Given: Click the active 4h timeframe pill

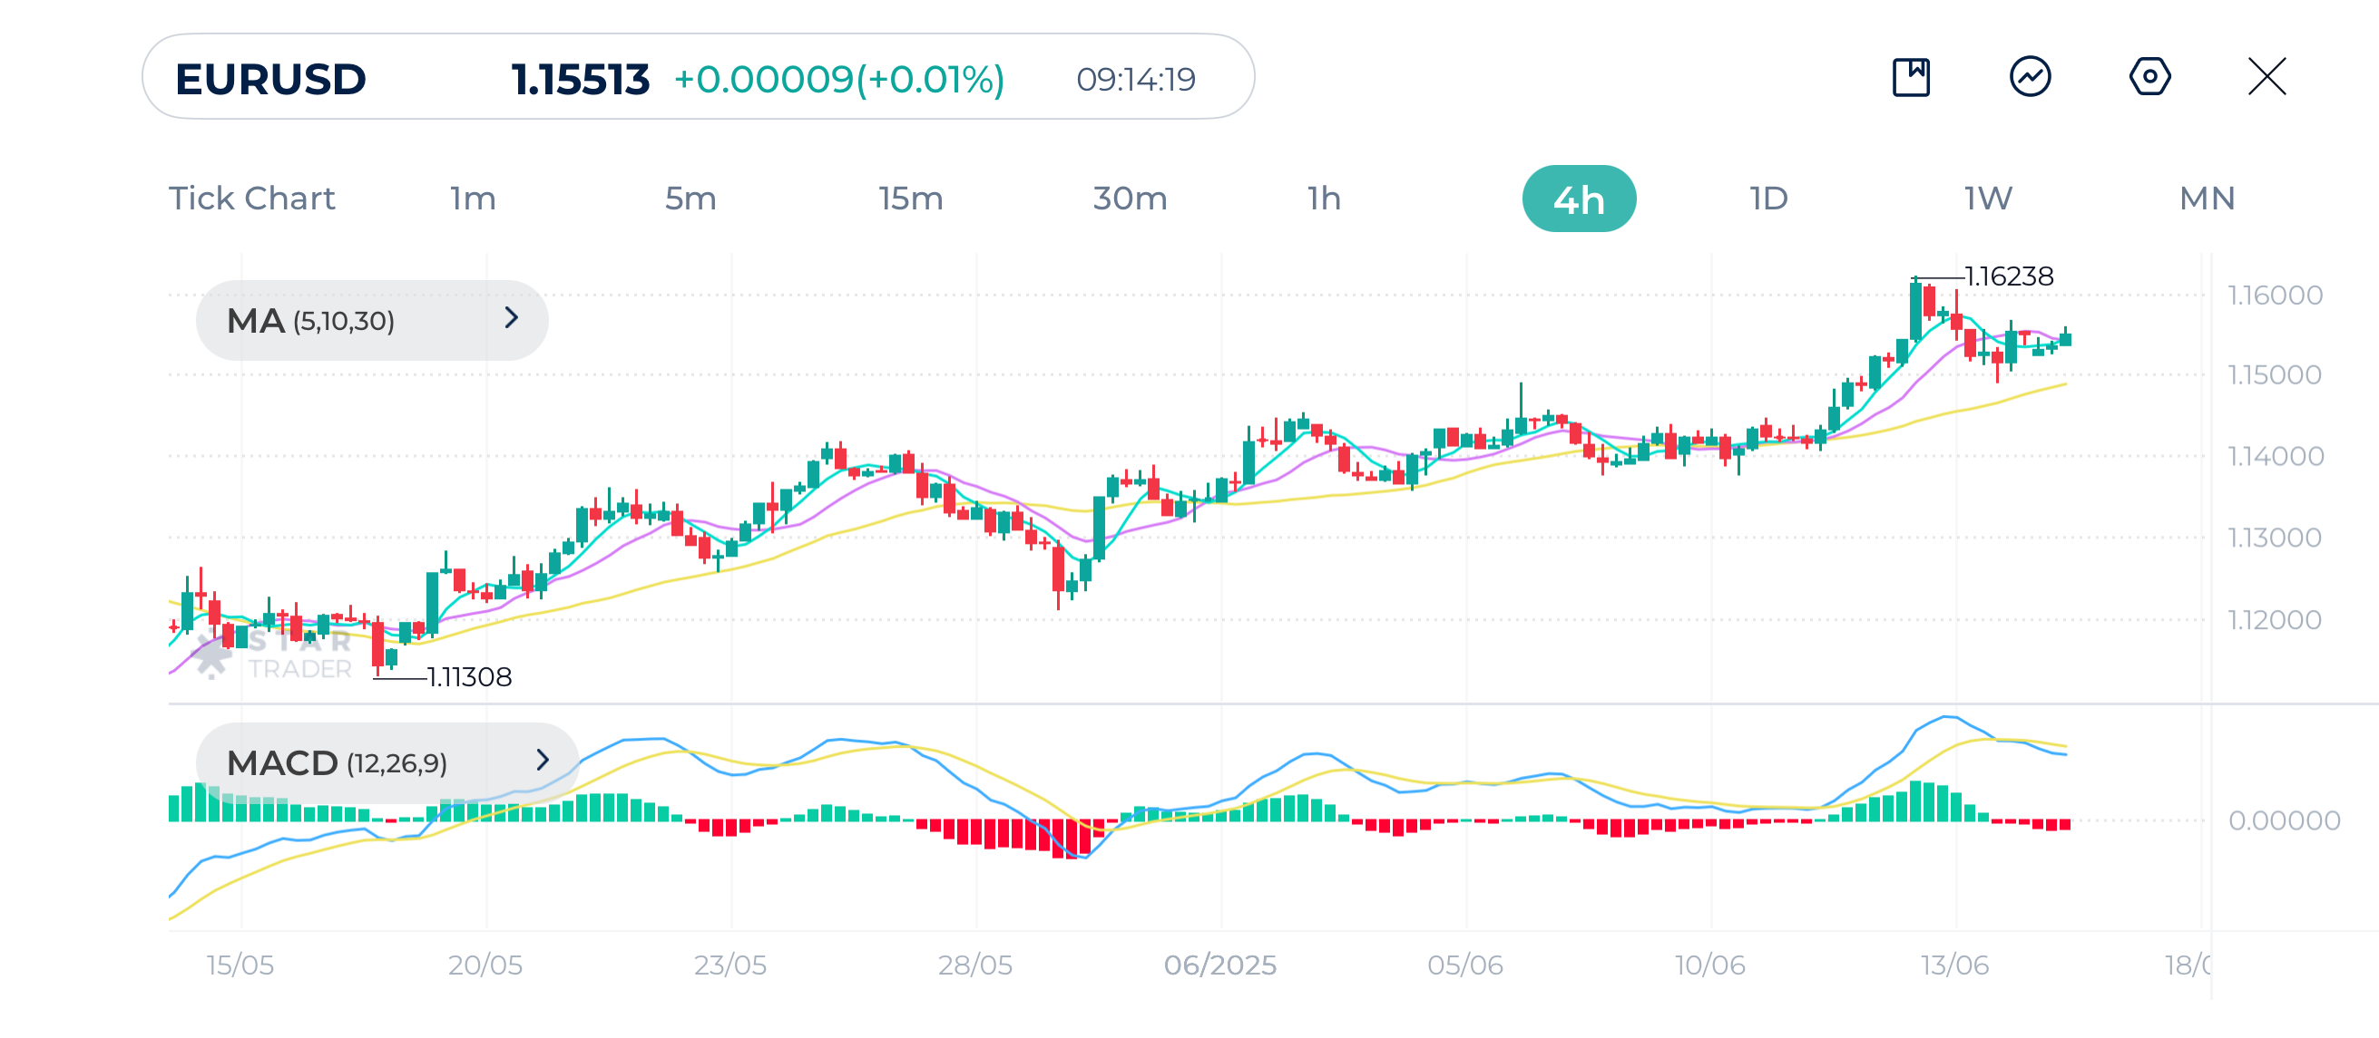Looking at the screenshot, I should click(x=1579, y=199).
